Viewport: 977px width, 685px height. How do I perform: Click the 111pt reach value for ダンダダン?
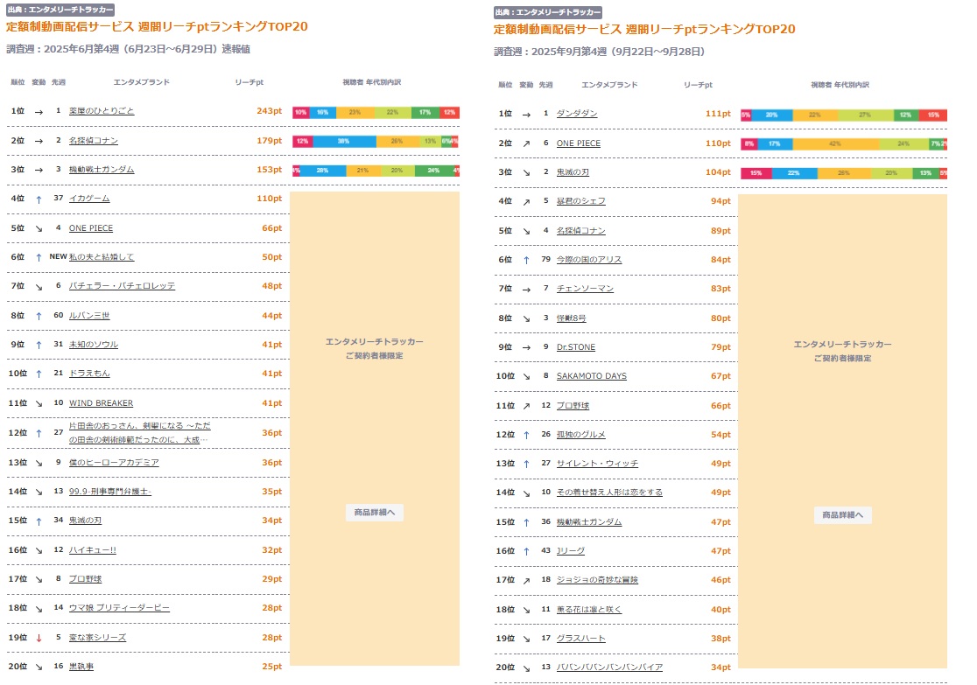click(x=718, y=114)
